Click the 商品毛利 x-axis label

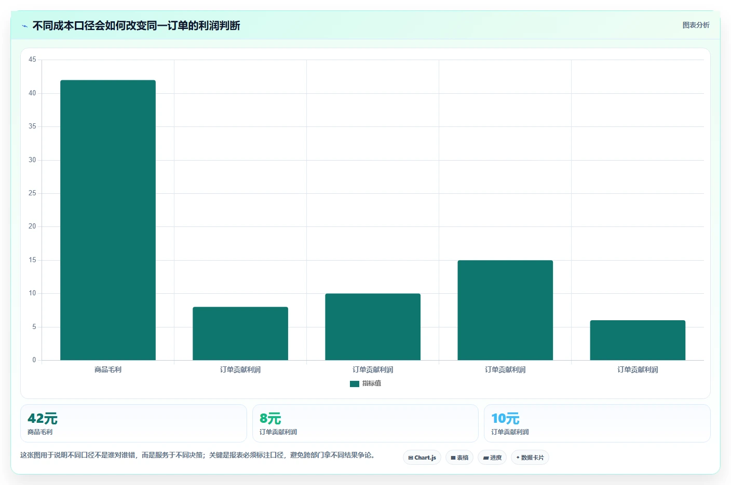(108, 369)
